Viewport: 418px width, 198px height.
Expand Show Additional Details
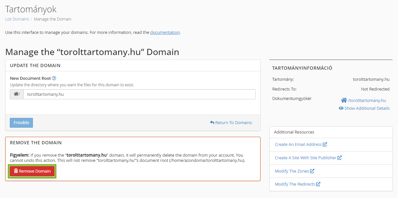coord(366,108)
